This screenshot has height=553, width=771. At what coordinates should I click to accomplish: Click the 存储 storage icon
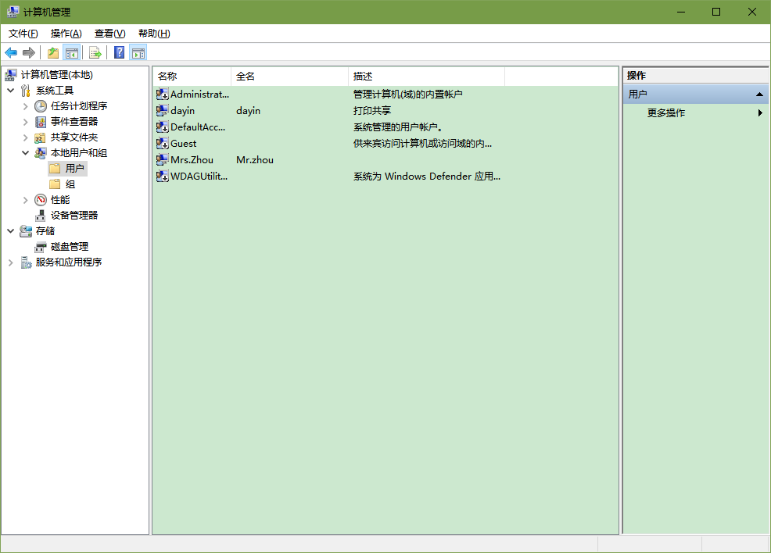[26, 231]
